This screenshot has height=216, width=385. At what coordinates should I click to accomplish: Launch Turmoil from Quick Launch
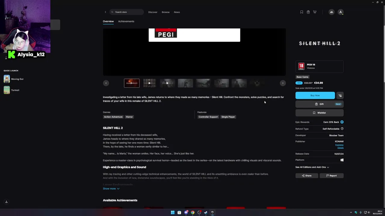click(11, 90)
